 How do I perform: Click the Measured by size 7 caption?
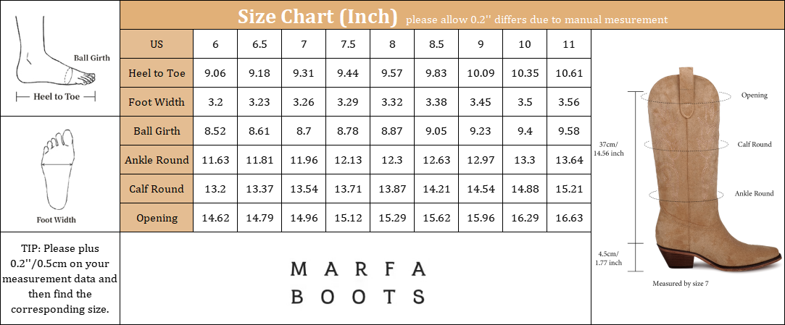(681, 284)
